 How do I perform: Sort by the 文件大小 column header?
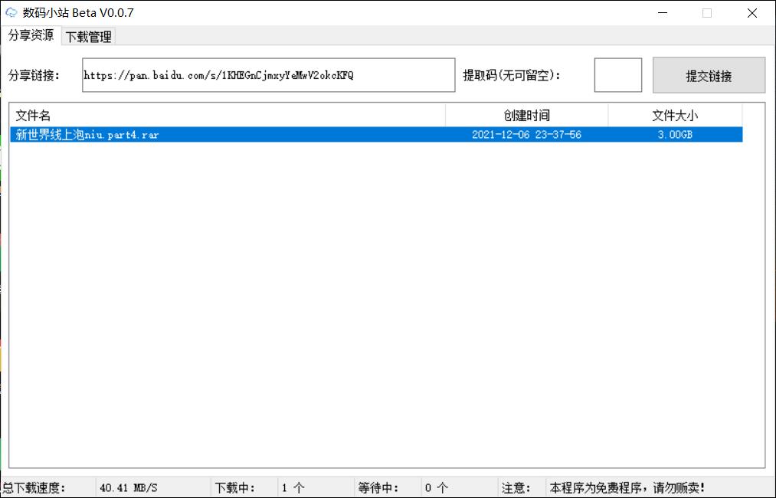pos(674,116)
